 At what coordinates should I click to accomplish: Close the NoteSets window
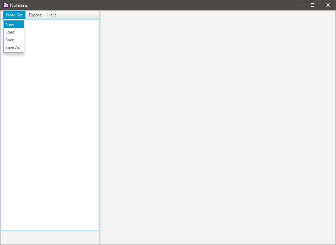coord(328,5)
